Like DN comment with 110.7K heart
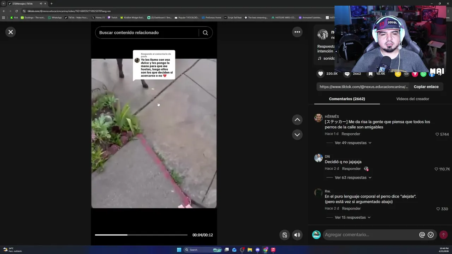Viewport: 452px width, 254px height. 436,169
